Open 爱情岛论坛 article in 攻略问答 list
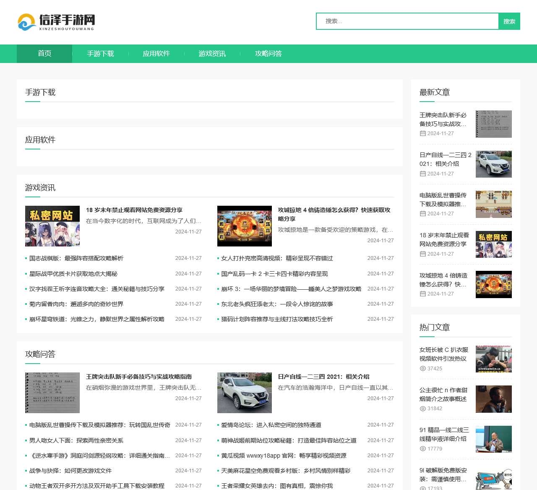This screenshot has height=490, width=537. (x=271, y=425)
